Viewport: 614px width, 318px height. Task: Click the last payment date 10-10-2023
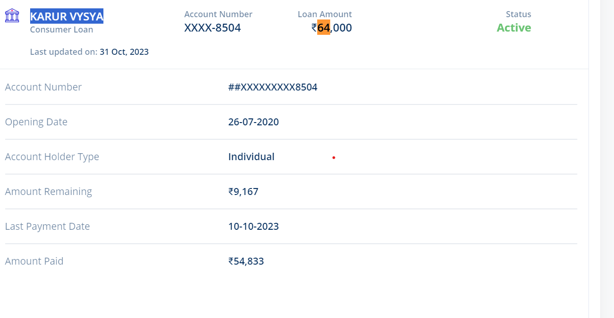pos(253,227)
